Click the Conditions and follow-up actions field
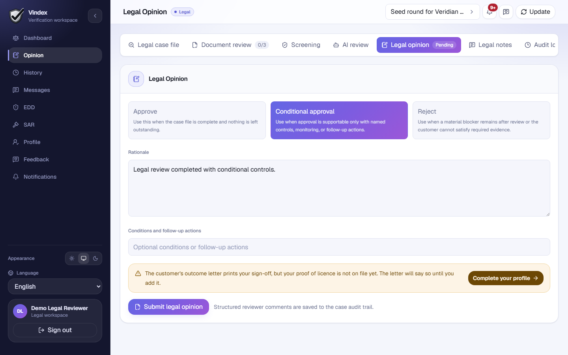The image size is (568, 355). 339,247
